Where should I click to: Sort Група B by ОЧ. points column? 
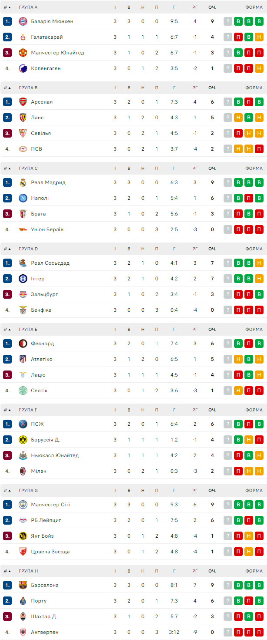point(212,88)
